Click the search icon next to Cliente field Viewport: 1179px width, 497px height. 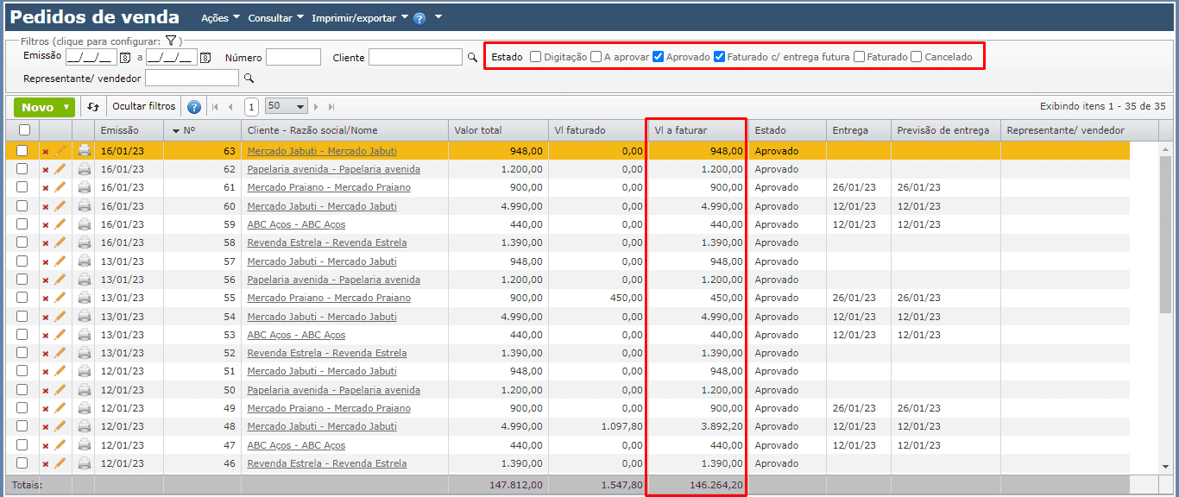click(x=472, y=58)
